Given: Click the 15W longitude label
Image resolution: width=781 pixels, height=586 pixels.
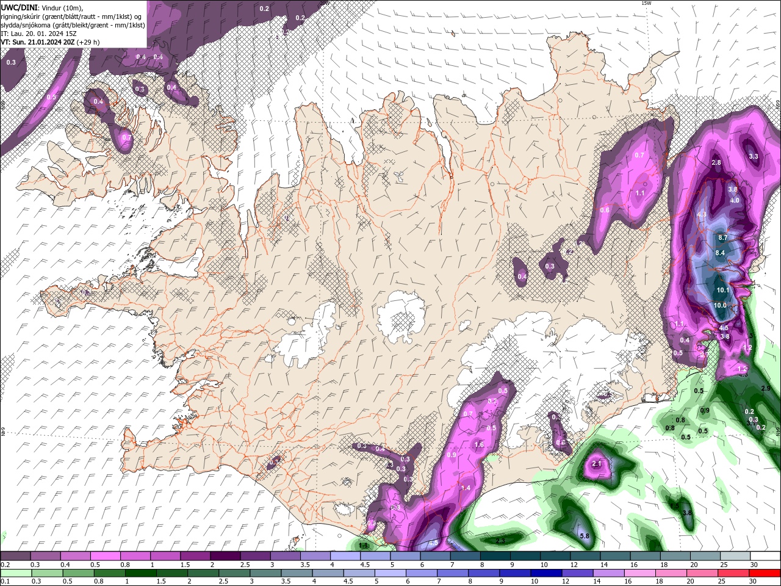Looking at the screenshot, I should (x=647, y=3).
